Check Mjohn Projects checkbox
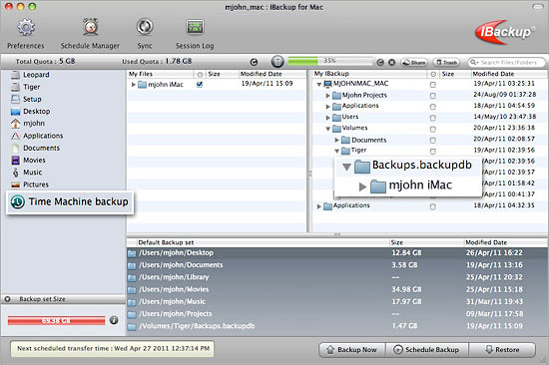549x365 pixels. tap(433, 96)
